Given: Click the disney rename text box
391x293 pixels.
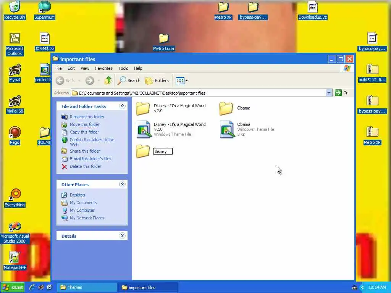Looking at the screenshot, I should point(163,151).
